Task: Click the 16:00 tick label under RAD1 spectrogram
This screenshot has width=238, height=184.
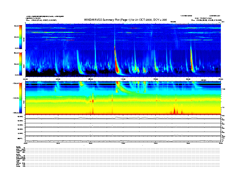Action: tap(156, 79)
